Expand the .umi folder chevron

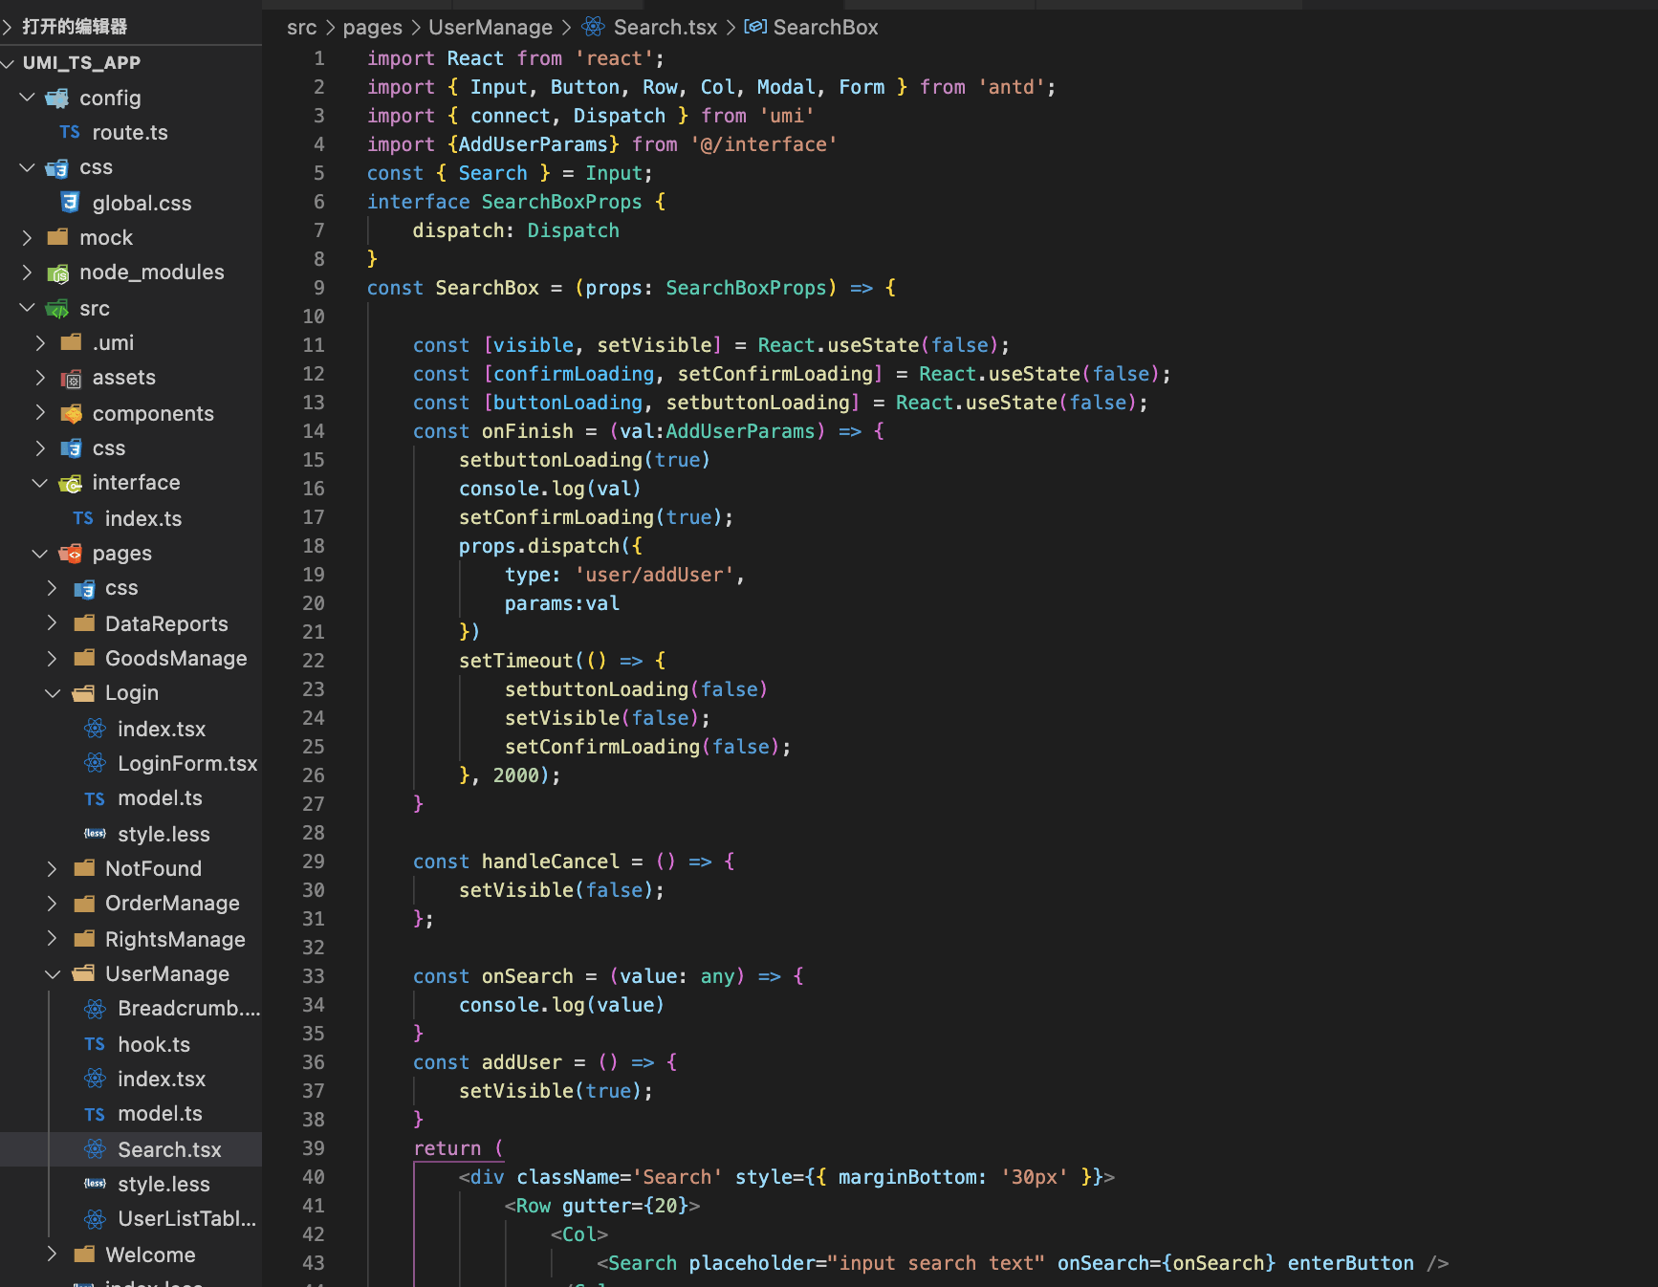pyautogui.click(x=40, y=342)
